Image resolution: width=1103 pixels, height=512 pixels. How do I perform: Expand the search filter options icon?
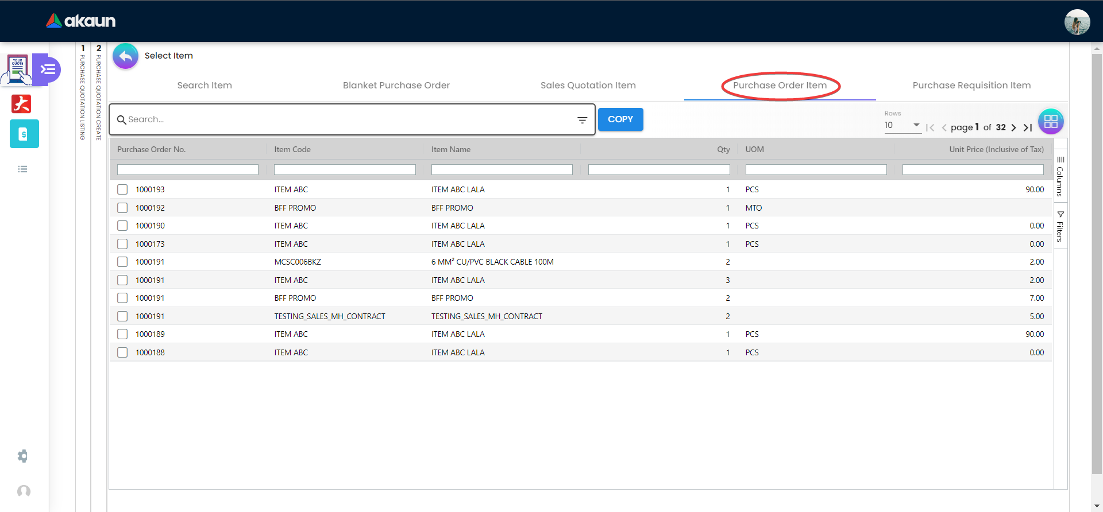pos(582,120)
